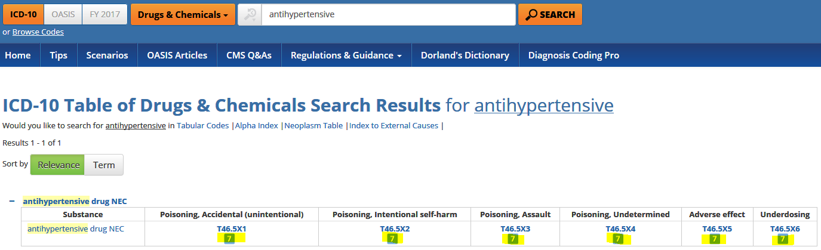Open the Scenarios menu item
The height and width of the screenshot is (250, 821).
[x=107, y=55]
